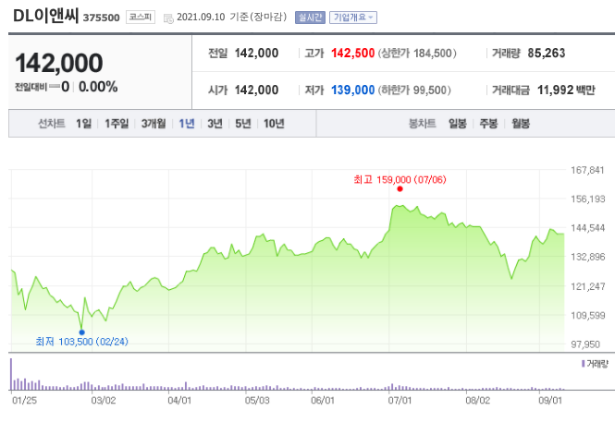Click the blue 최저 103,500 low marker dot

tap(81, 332)
